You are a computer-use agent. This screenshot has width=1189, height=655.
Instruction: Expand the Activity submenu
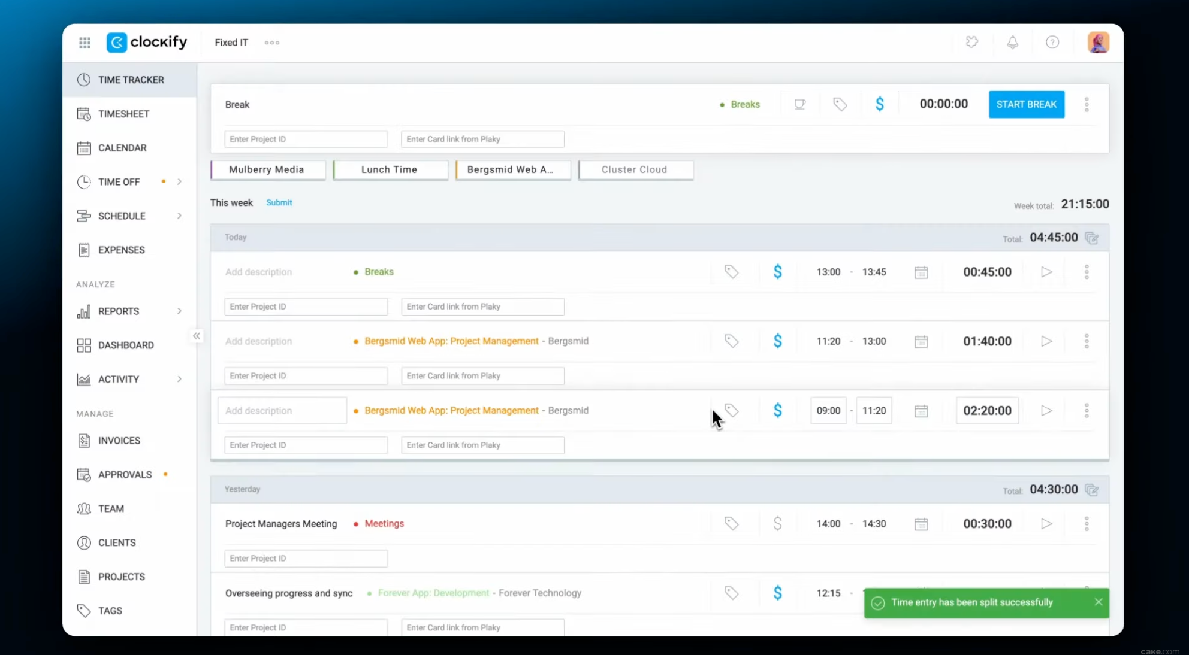tap(179, 380)
